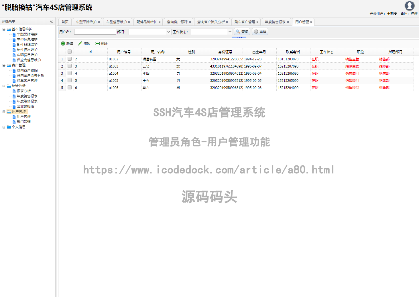Viewport: 419px width, 297px height.
Task: Click the gear reset (重置) button
Action: pyautogui.click(x=260, y=32)
